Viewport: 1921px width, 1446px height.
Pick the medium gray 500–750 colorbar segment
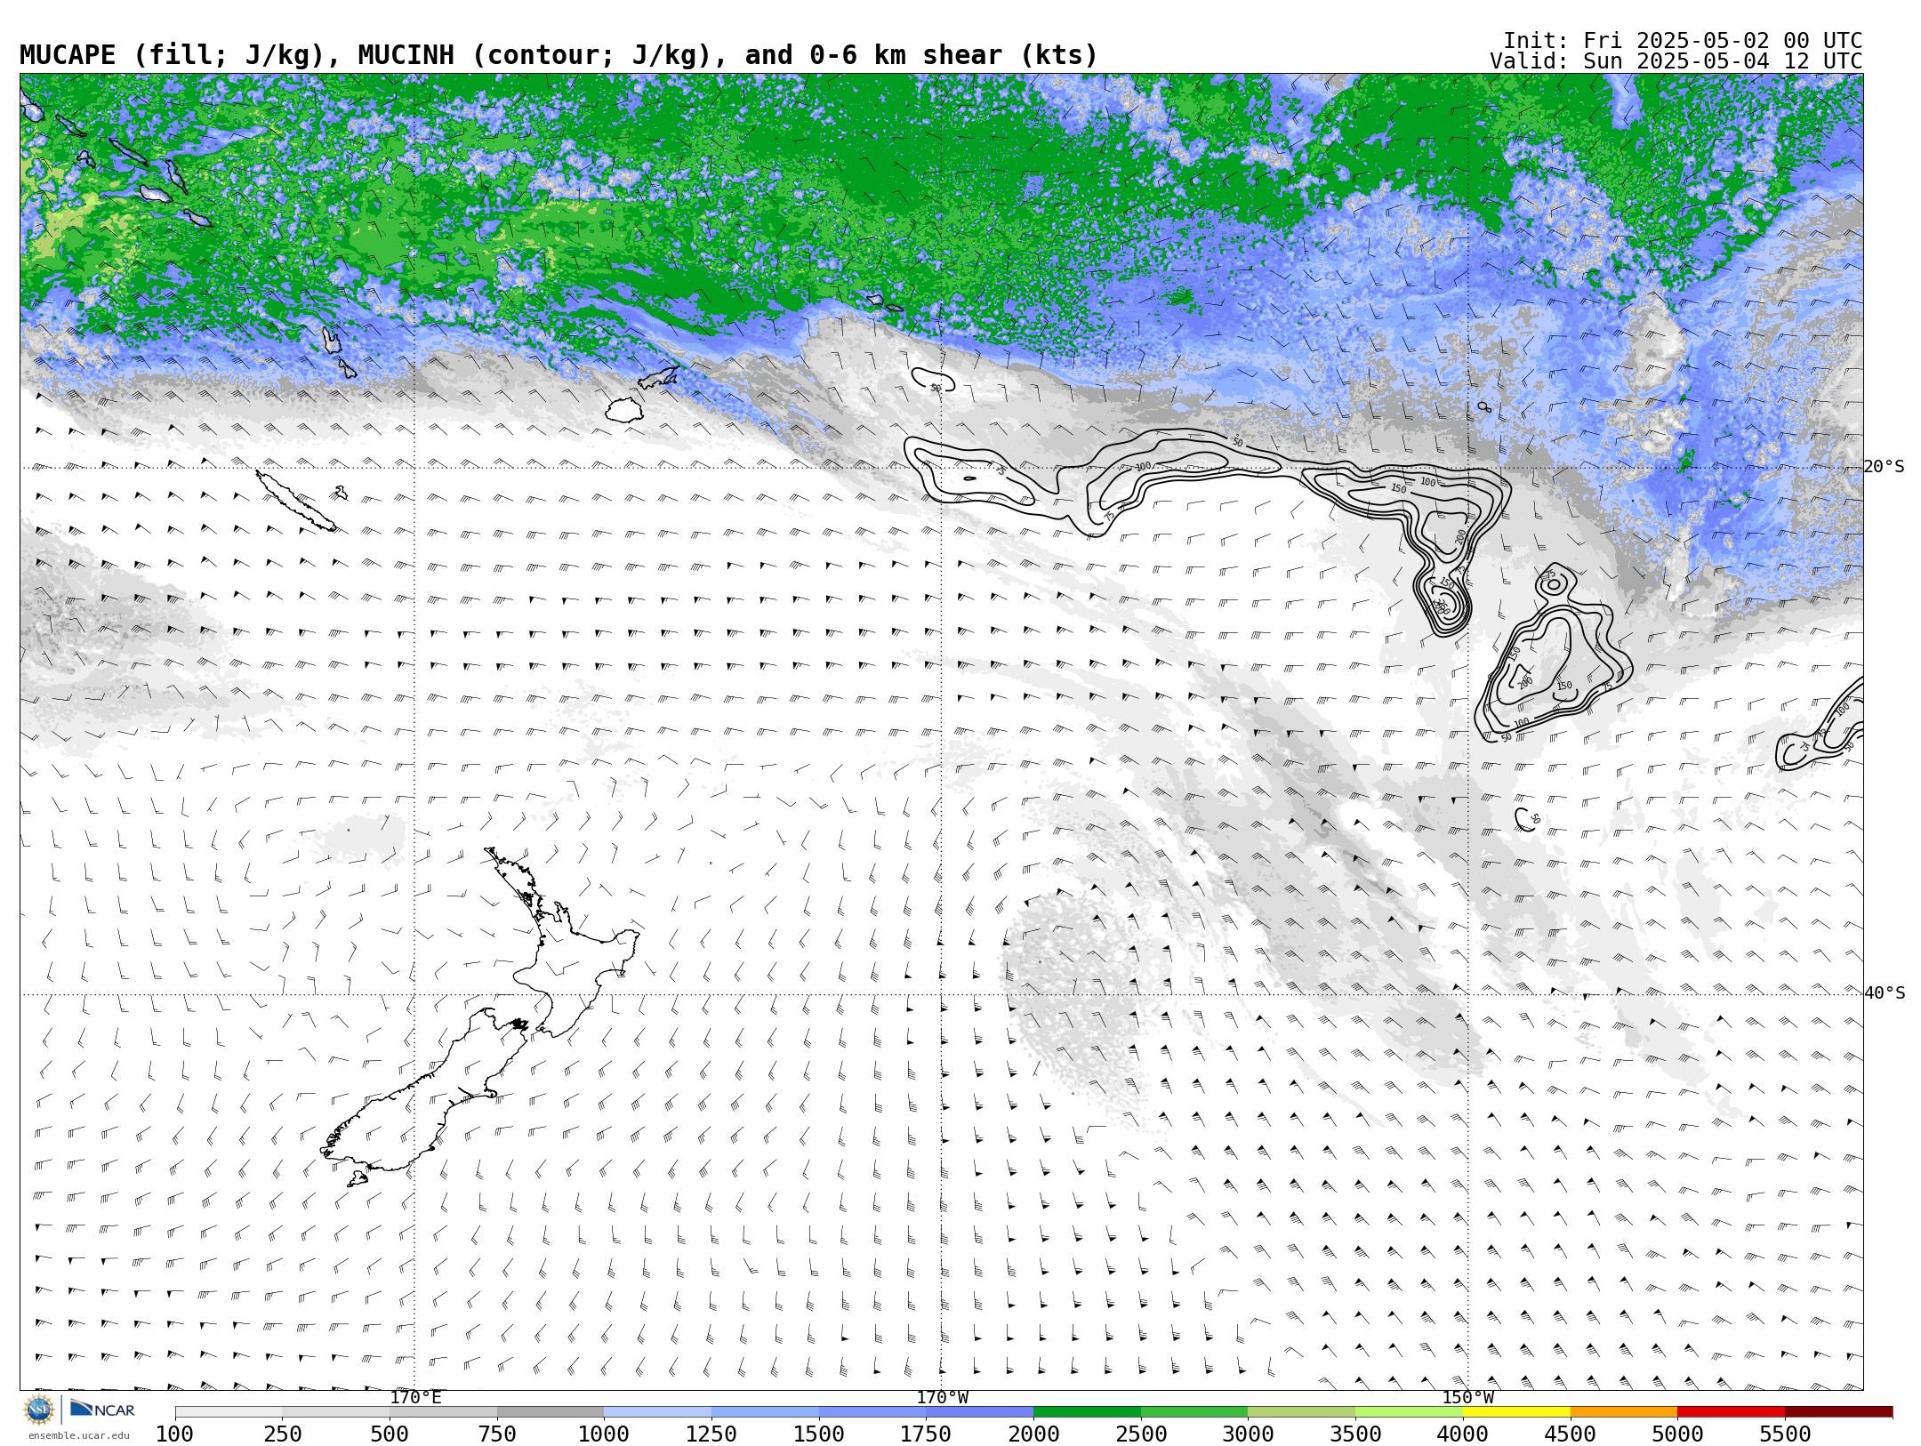point(443,1412)
